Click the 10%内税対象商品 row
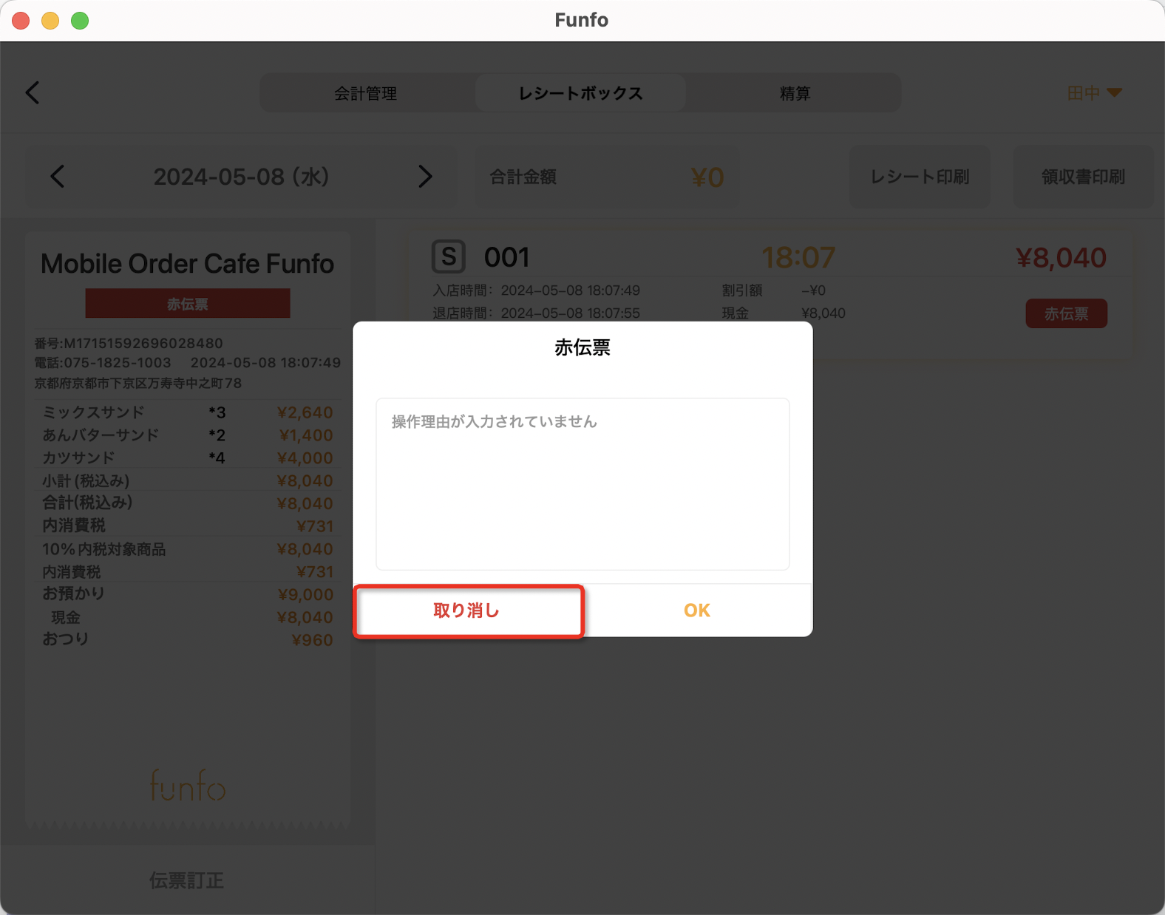 188,549
